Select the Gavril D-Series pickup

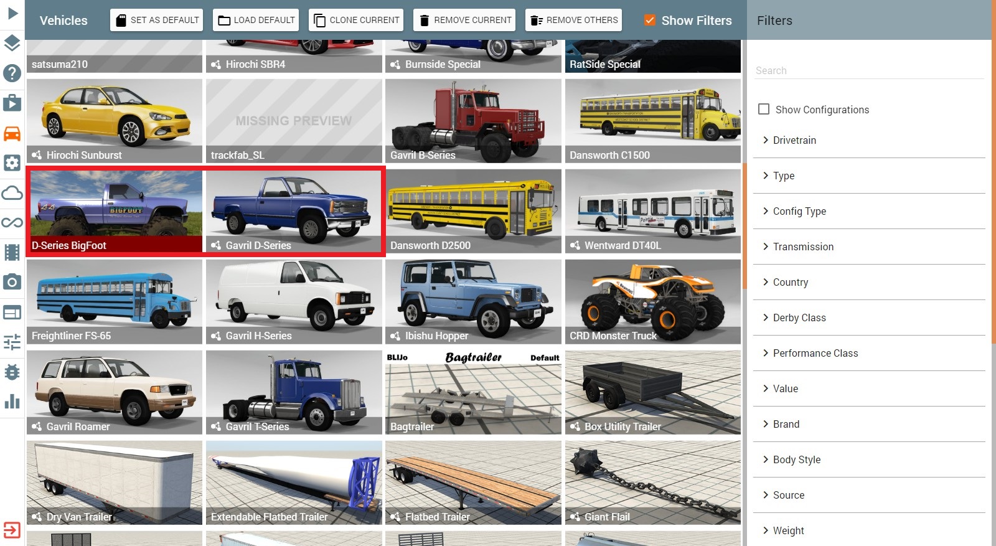point(294,211)
